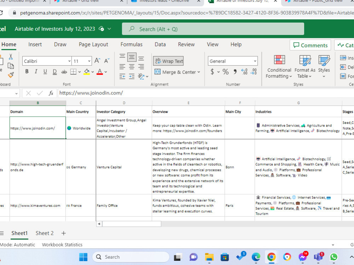Viewport: 354px width, 265px height.
Task: Open WhatsApp from the taskbar
Action: coord(334,257)
